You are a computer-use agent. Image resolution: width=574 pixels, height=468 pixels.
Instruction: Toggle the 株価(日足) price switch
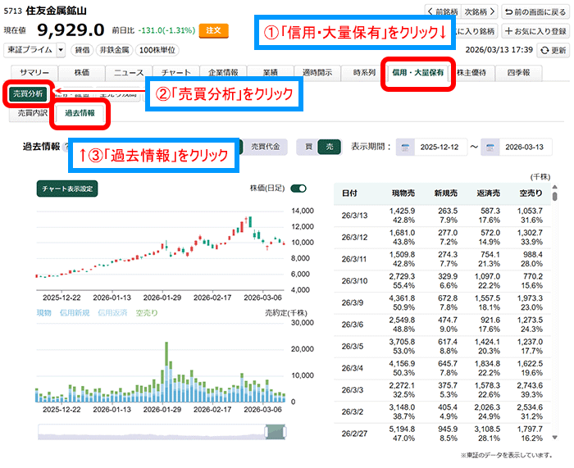pyautogui.click(x=298, y=189)
